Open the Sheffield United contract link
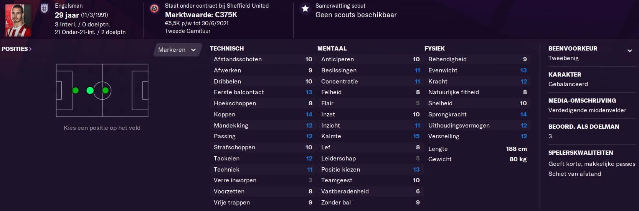 tap(216, 6)
